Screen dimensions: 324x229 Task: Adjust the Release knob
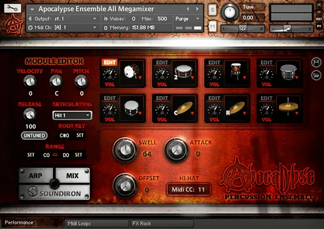[x=30, y=114]
